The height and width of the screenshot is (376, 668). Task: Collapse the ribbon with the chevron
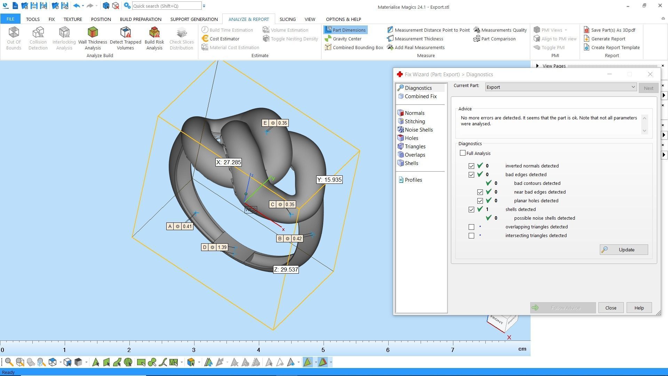tap(663, 18)
